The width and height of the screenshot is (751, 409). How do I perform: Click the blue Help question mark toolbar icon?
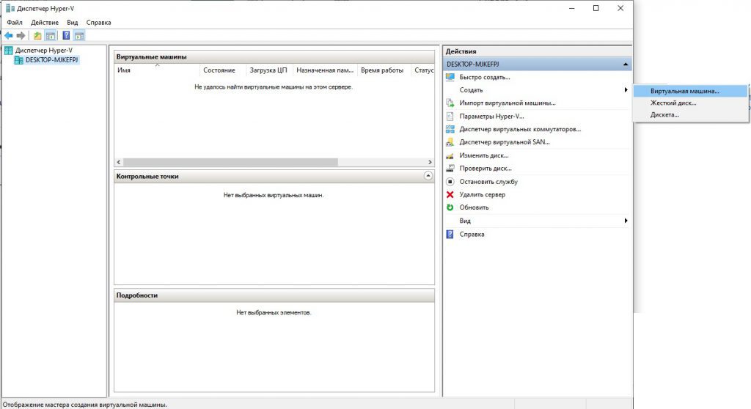(x=66, y=35)
